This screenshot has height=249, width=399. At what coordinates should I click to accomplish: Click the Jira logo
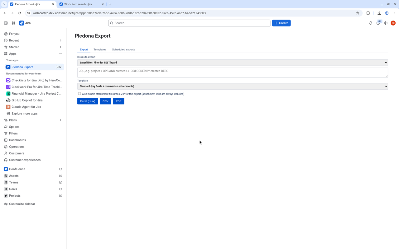(x=25, y=23)
